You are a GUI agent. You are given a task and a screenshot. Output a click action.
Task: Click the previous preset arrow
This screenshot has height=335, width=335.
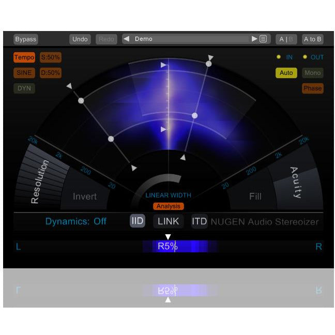[127, 39]
